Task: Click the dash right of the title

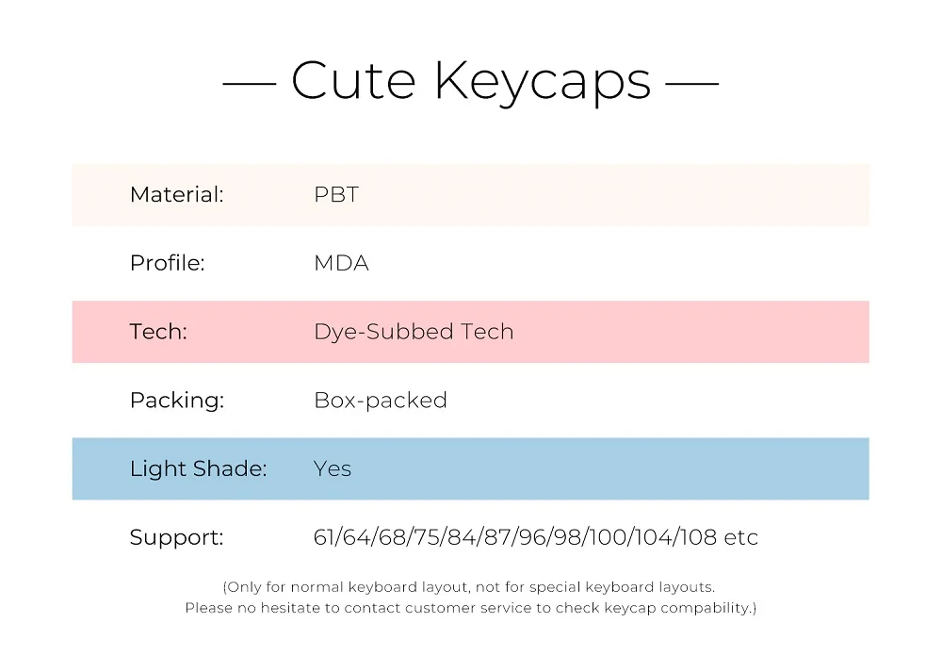Action: (692, 83)
